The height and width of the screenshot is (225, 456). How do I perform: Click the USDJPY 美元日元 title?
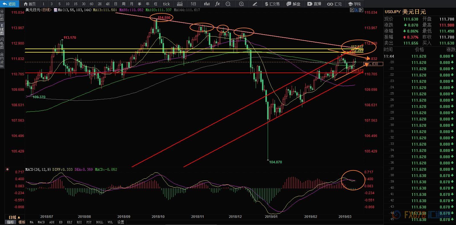coord(405,12)
